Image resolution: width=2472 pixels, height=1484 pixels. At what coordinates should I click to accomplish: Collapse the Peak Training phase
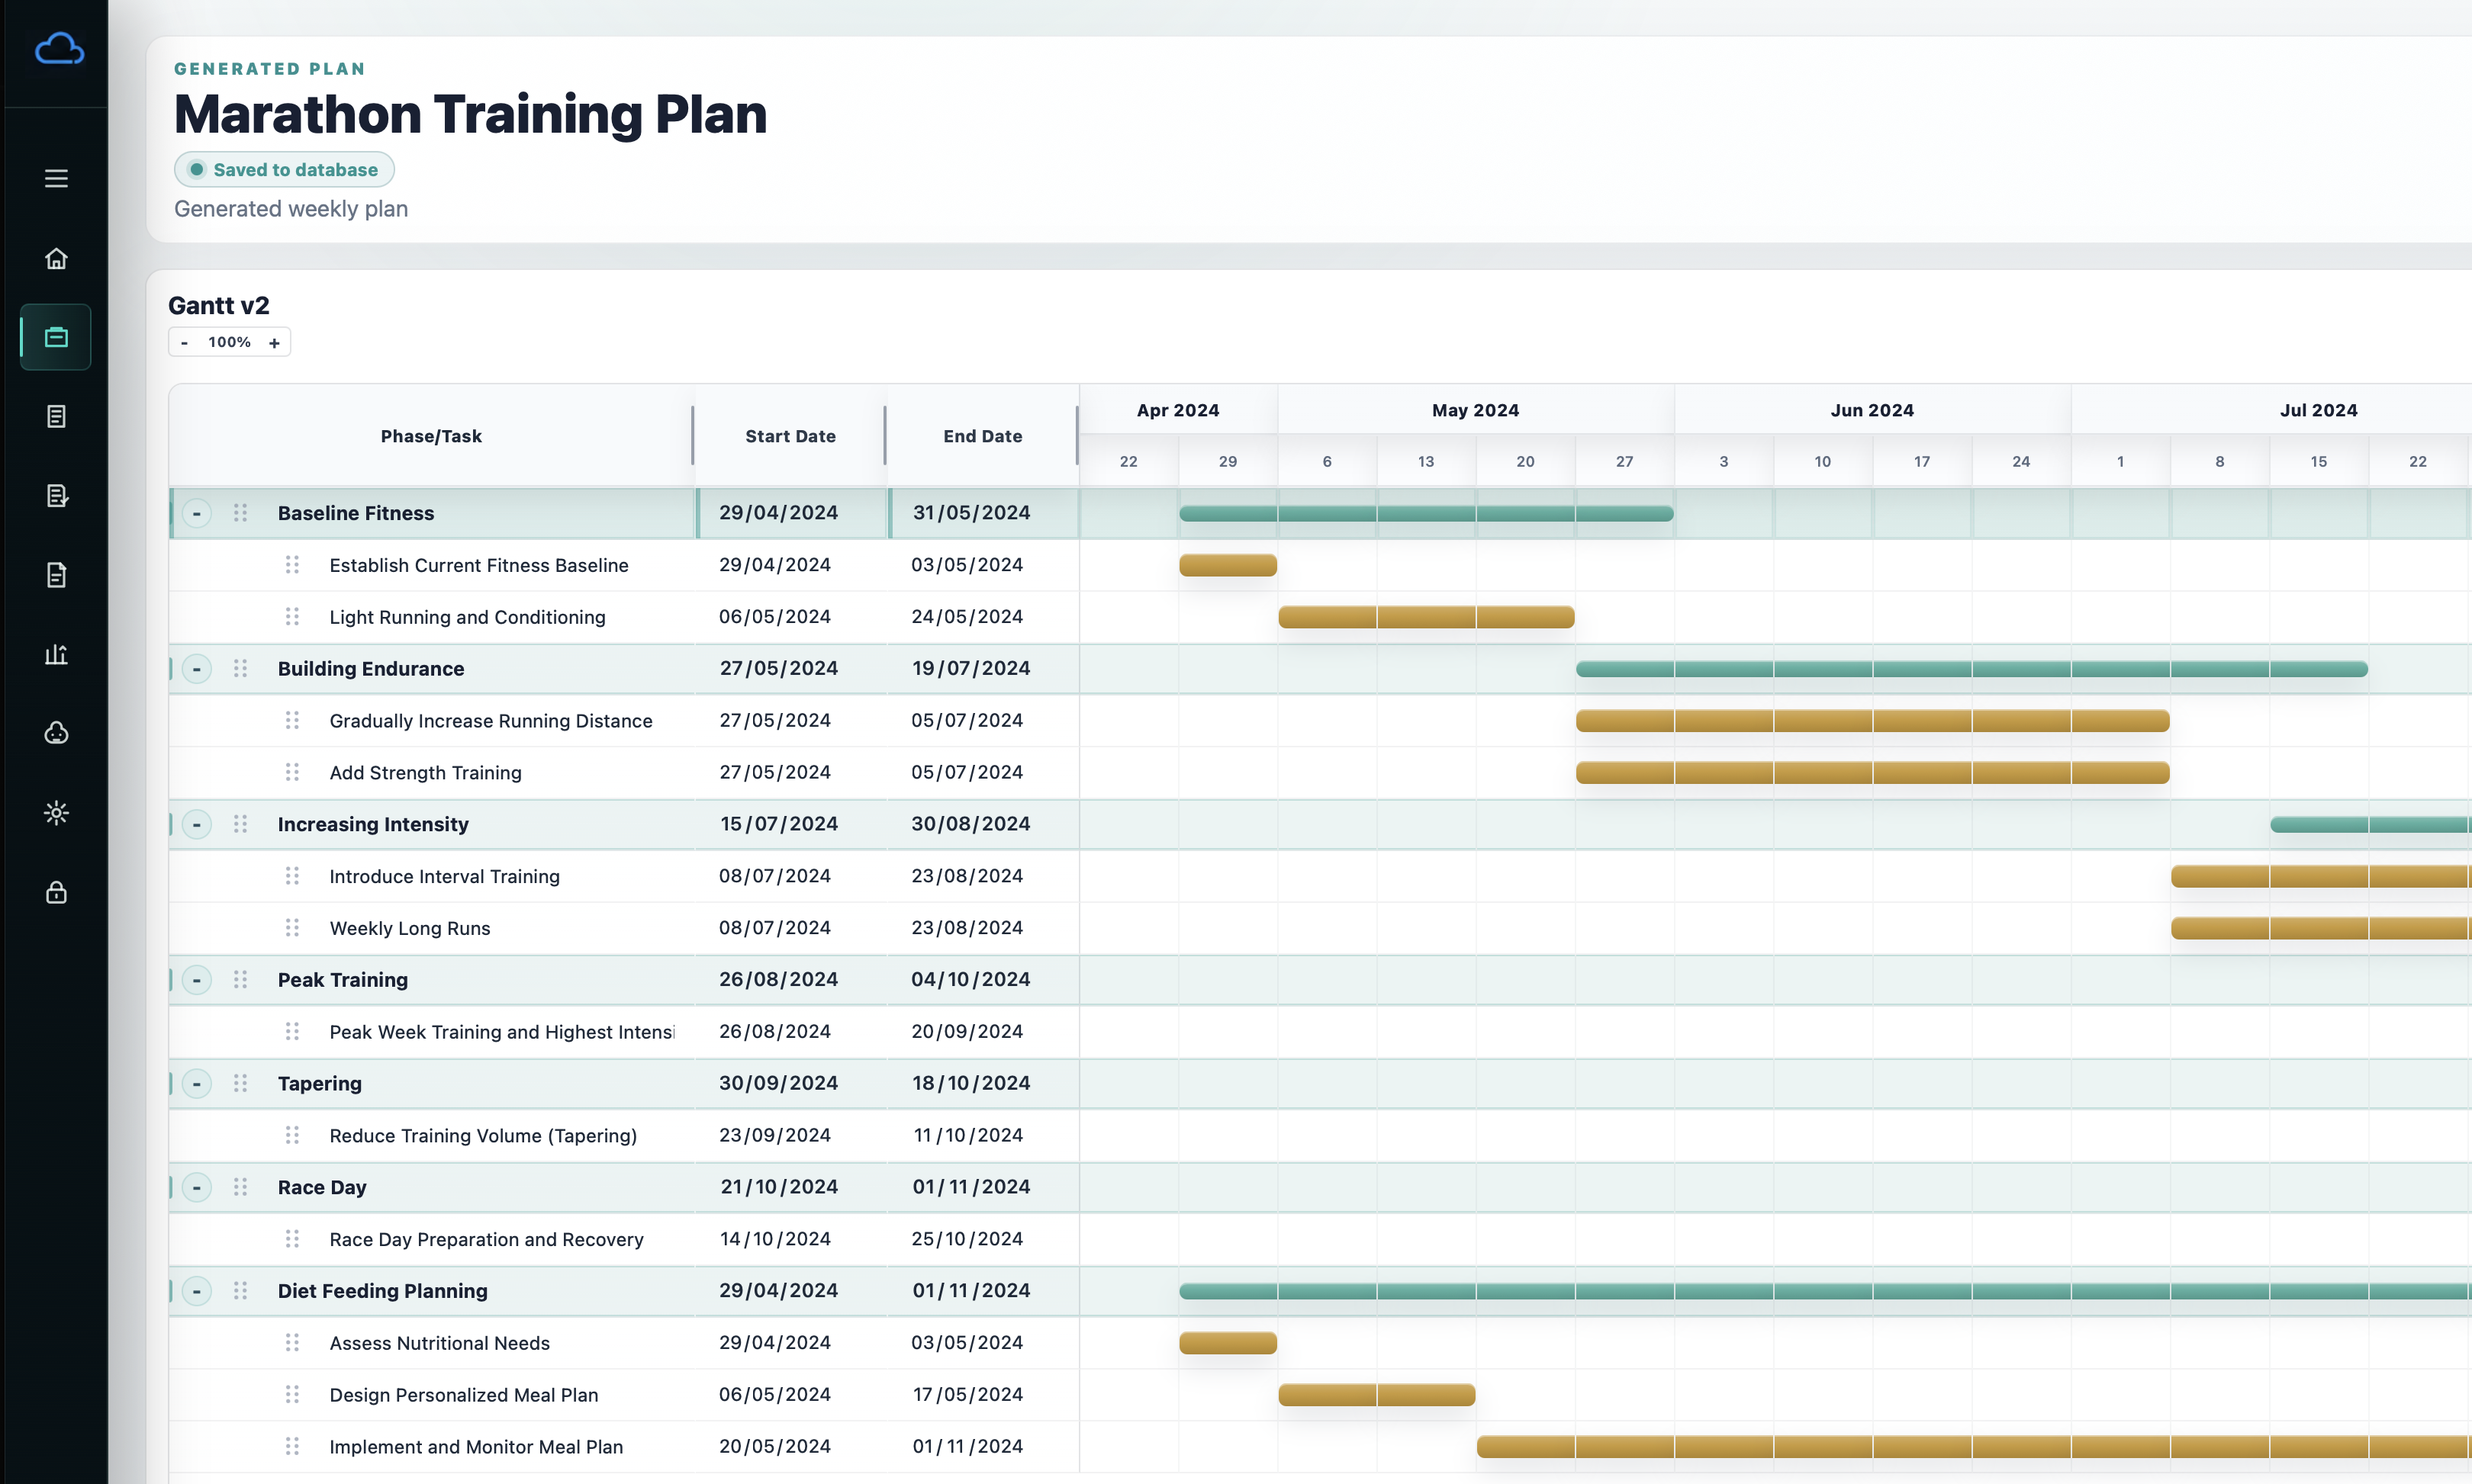click(197, 980)
